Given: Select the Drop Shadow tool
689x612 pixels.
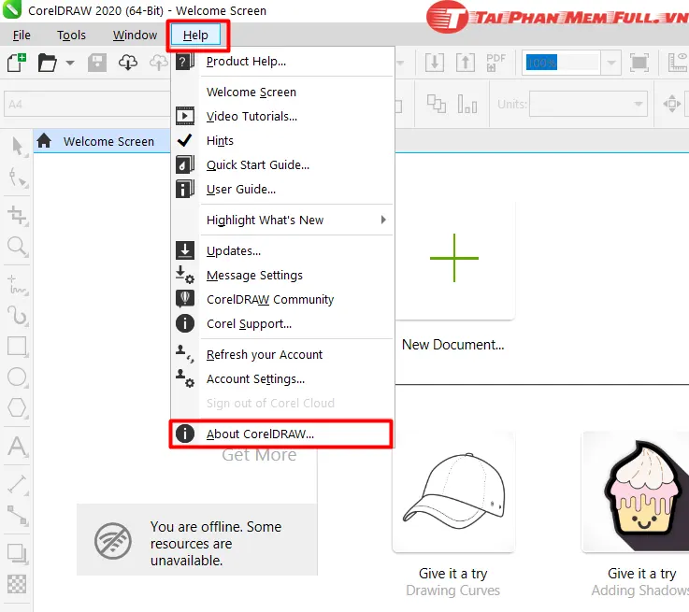Looking at the screenshot, I should click(x=18, y=554).
